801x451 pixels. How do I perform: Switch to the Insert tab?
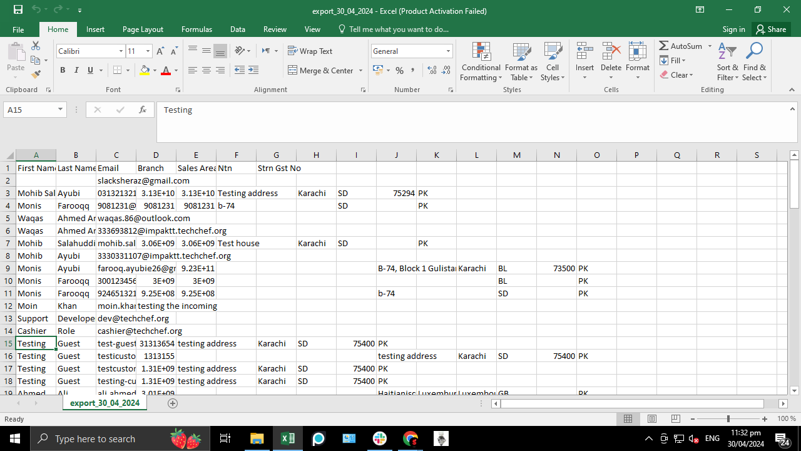click(95, 29)
